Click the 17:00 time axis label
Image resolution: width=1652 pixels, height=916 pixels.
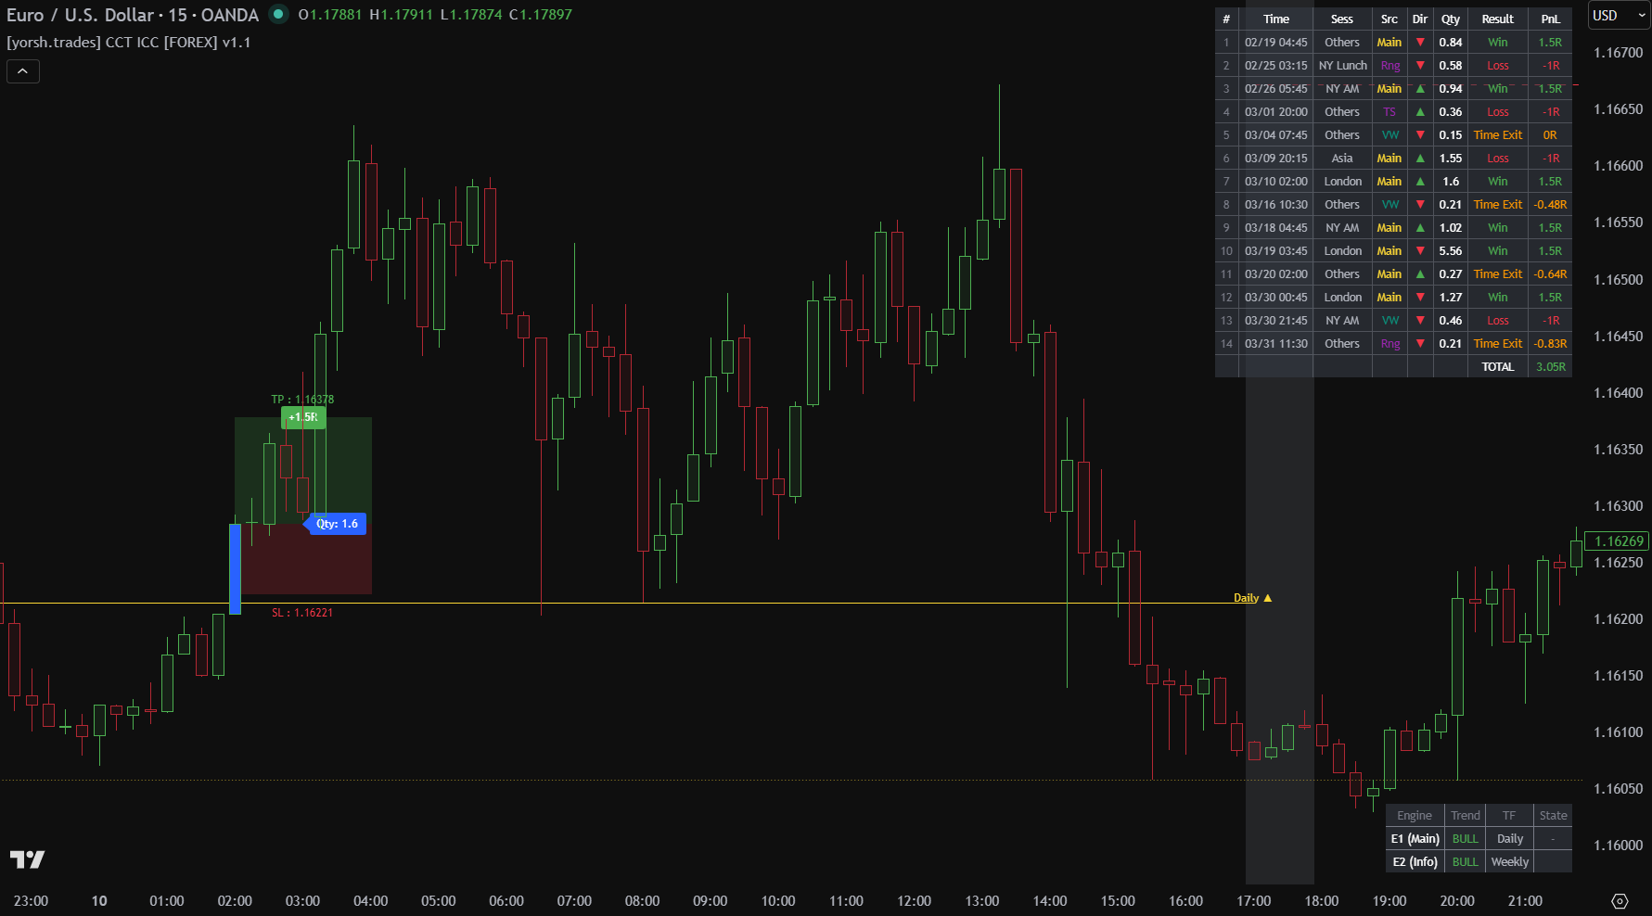point(1253,901)
